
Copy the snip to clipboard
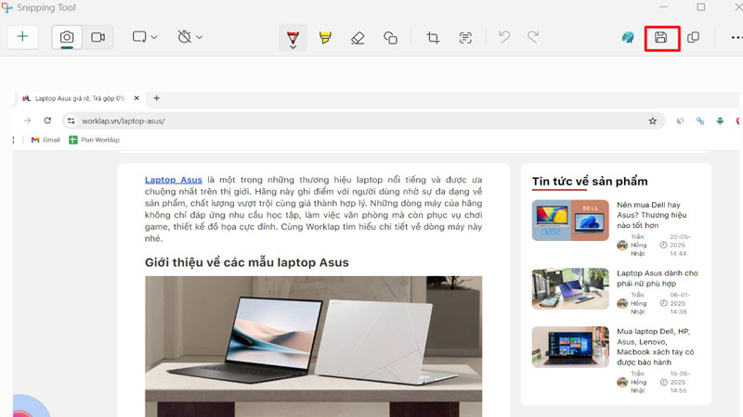[693, 37]
